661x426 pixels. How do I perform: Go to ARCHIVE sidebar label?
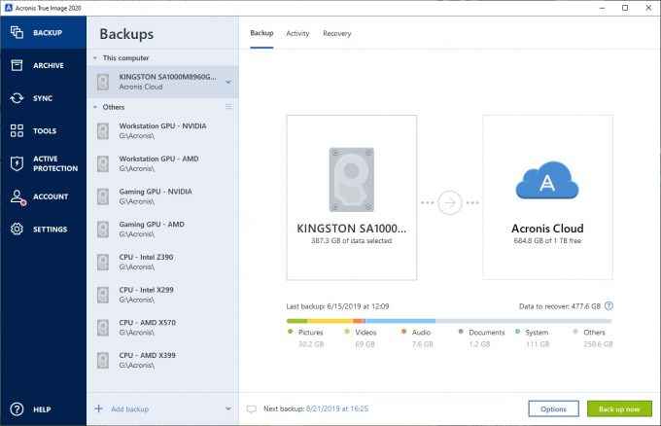[49, 65]
